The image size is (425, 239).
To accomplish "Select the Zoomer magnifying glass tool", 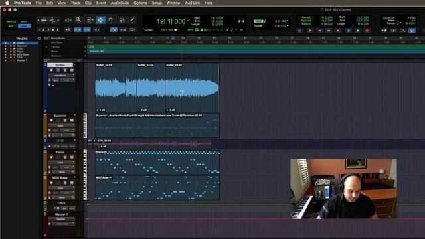I will [x=78, y=20].
